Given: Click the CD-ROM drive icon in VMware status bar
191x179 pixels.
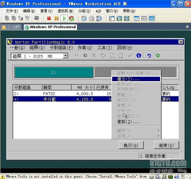Looking at the screenshot, I should (x=158, y=177).
